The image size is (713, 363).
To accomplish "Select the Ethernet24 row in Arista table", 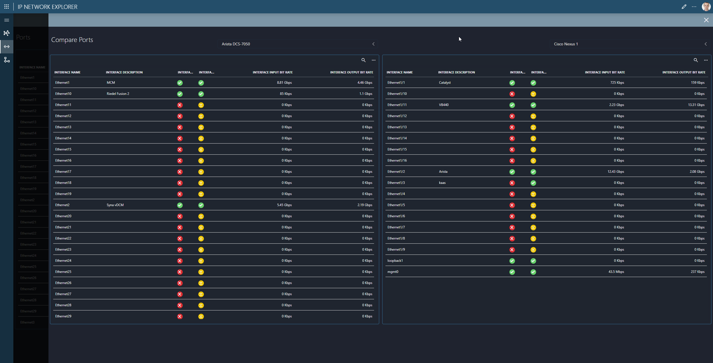I will (213, 261).
